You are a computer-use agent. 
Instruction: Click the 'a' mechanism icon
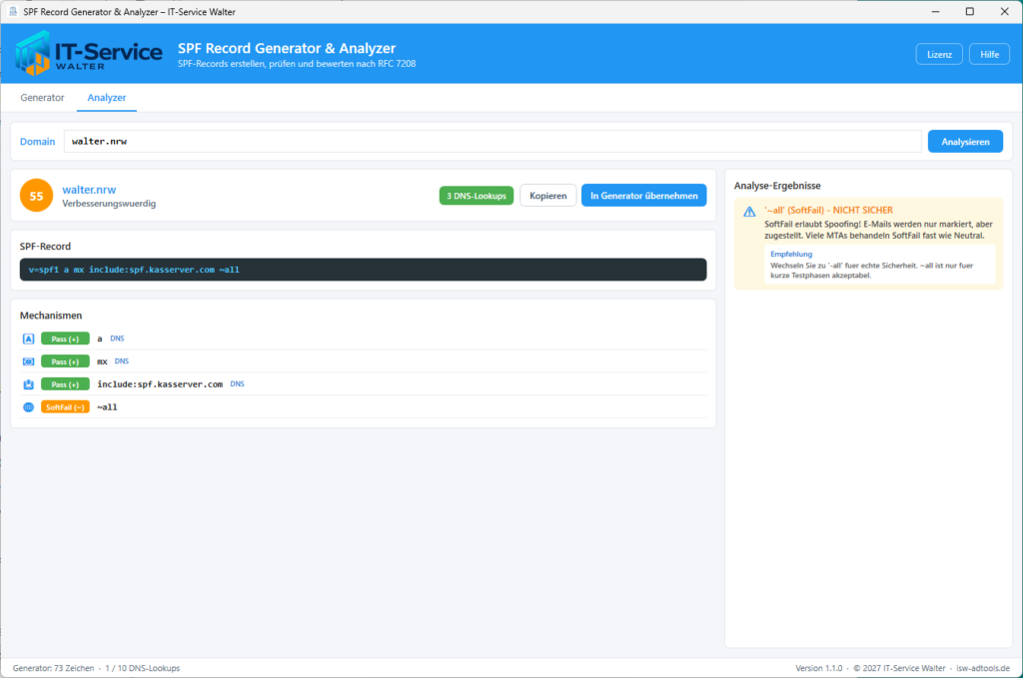point(28,339)
